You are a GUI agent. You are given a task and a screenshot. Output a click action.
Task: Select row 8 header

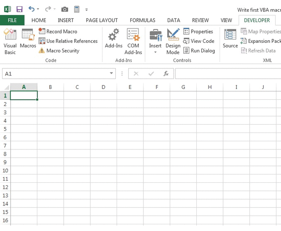[x=5, y=154]
